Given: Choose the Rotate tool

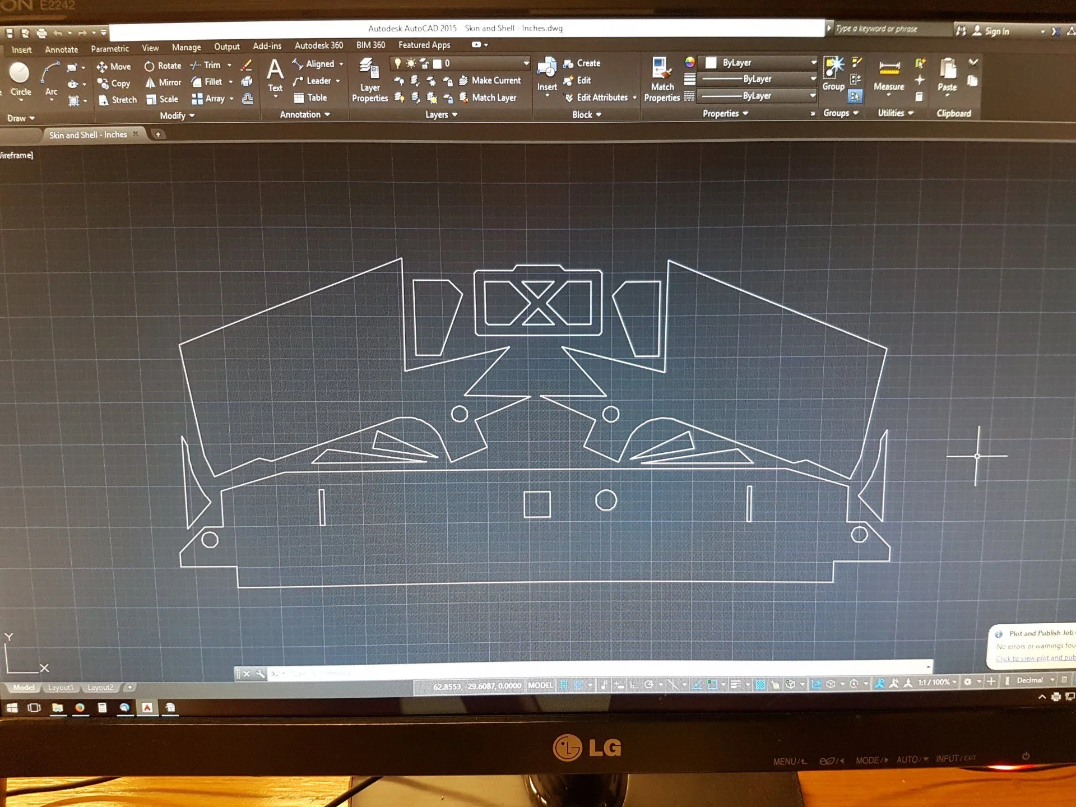Looking at the screenshot, I should tap(163, 66).
